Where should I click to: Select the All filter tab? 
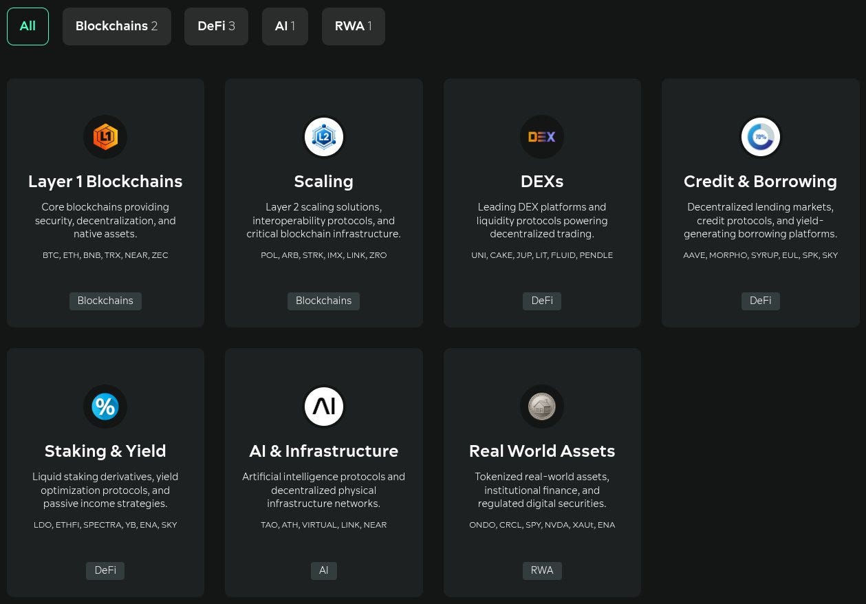point(28,26)
